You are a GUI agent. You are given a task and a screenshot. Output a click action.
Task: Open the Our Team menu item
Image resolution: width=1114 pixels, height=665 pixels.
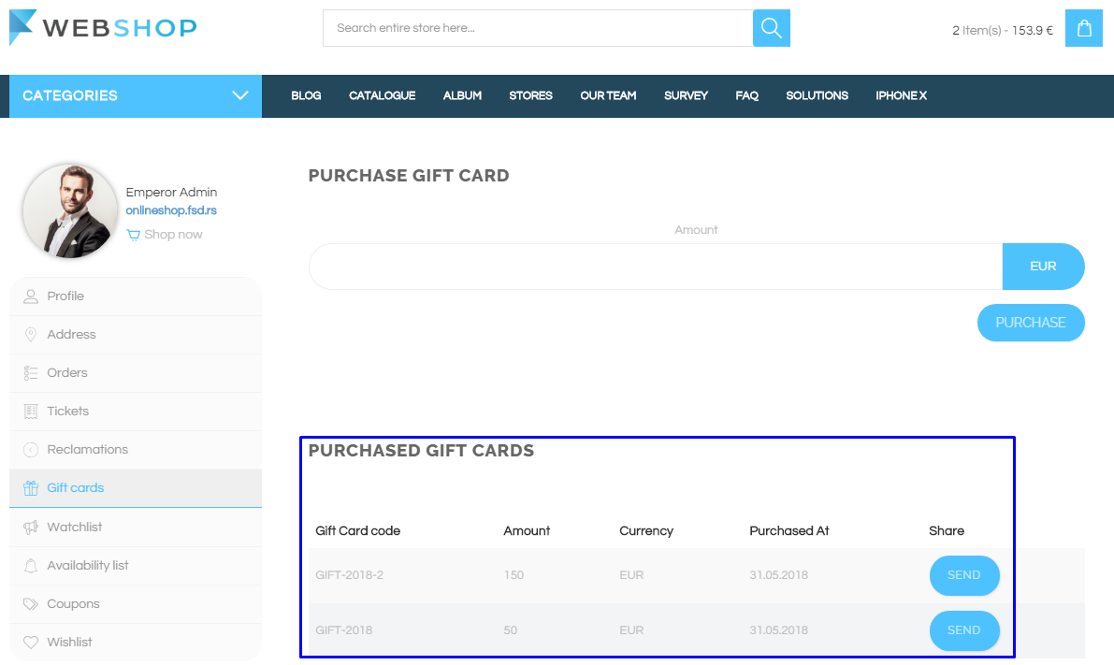pyautogui.click(x=608, y=95)
